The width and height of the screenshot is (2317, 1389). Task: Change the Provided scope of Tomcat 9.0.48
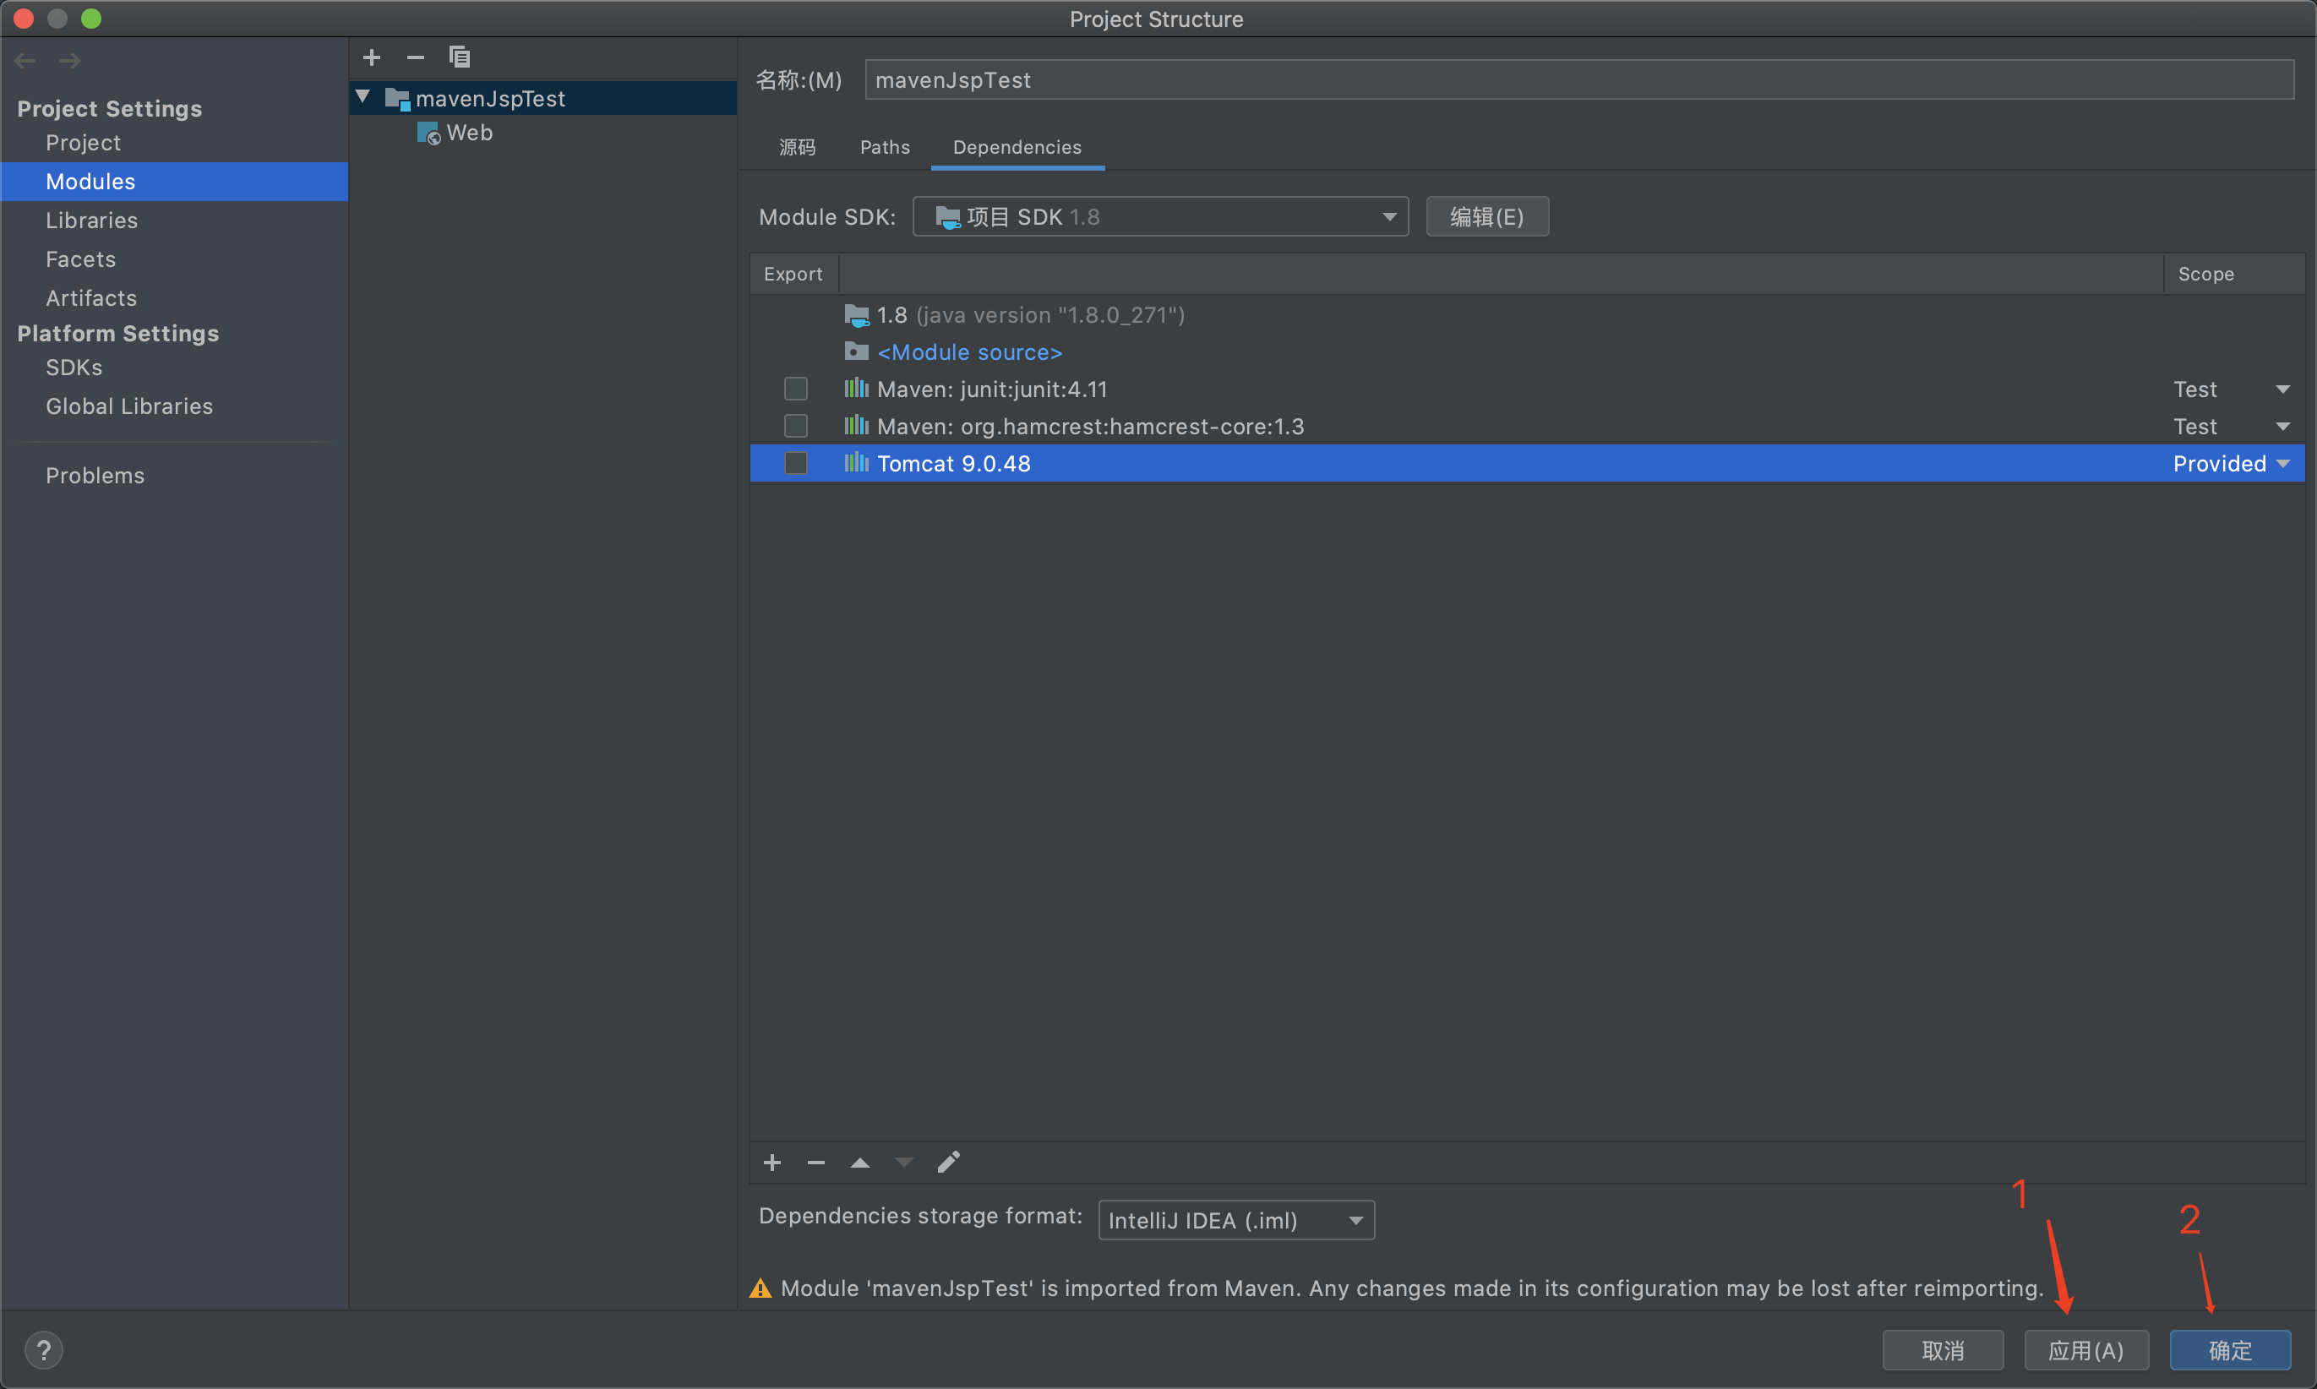click(2232, 463)
